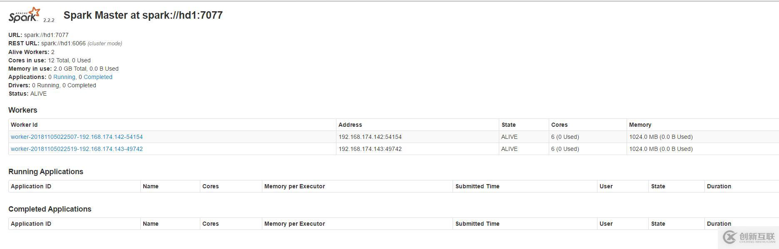The image size is (779, 249).
Task: Open worker link ending in 143-49742
Action: pos(77,149)
